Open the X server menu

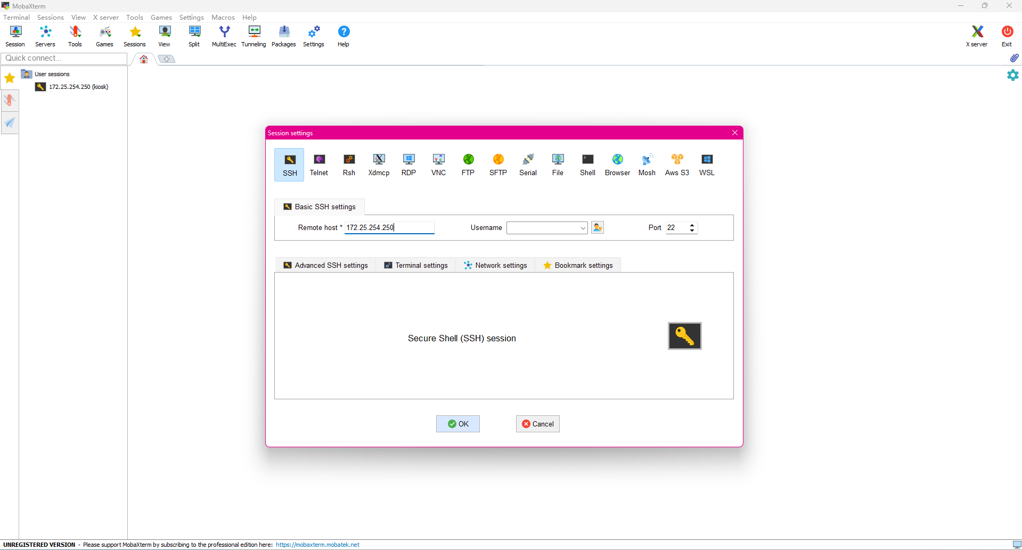106,18
